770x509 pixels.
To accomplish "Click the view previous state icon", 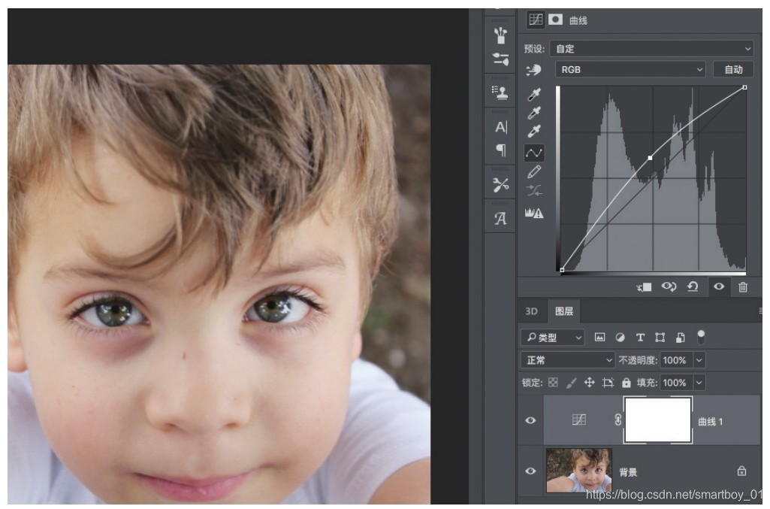I will pos(669,286).
